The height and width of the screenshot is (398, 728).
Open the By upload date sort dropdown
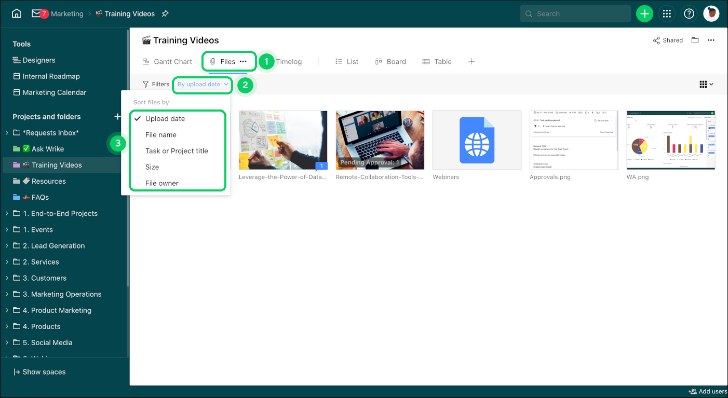(x=203, y=84)
